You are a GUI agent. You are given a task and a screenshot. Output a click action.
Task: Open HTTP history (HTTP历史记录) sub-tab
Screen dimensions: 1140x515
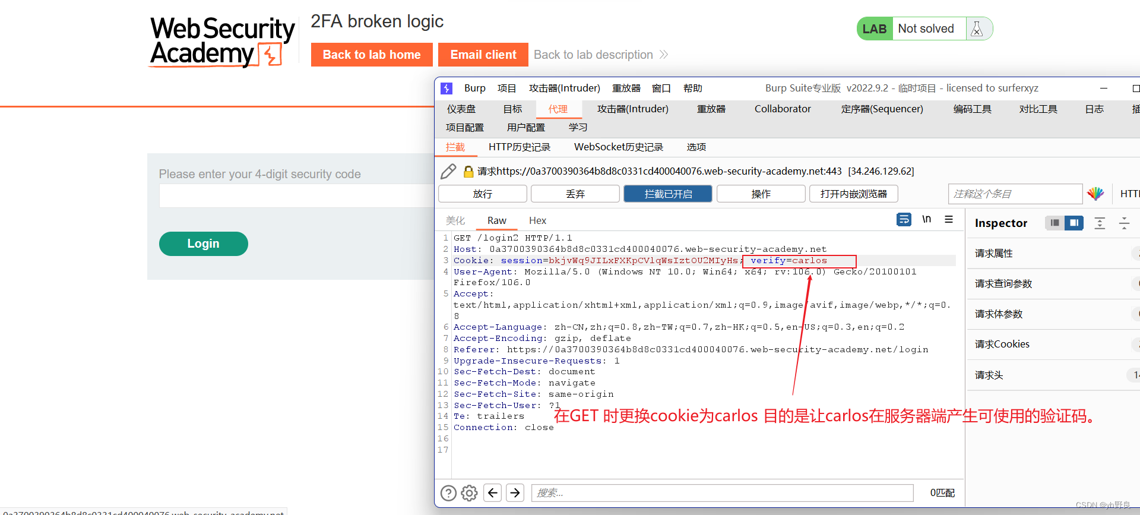pos(519,147)
